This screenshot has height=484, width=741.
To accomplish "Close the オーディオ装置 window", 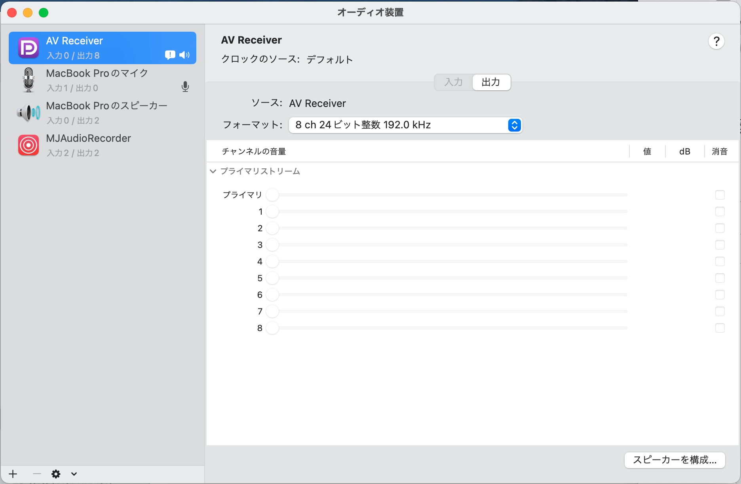I will (x=12, y=13).
